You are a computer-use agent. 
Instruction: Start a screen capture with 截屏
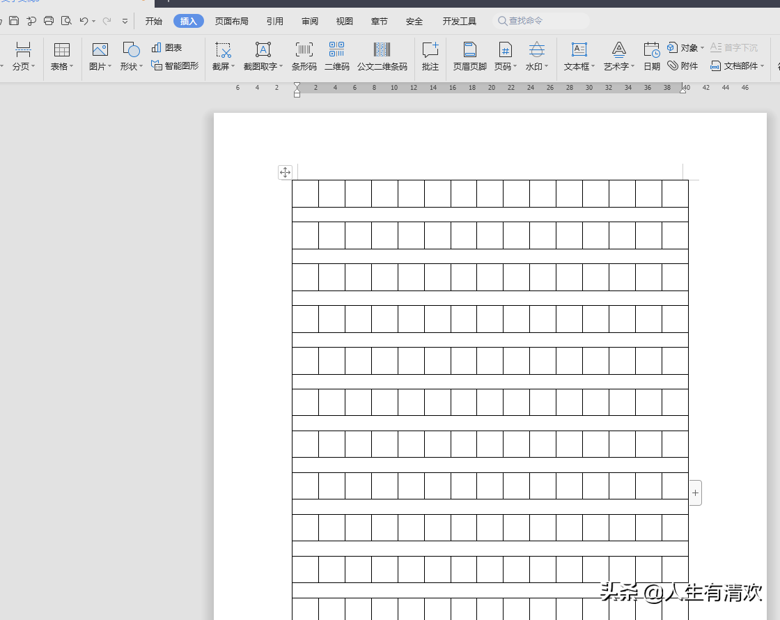[x=223, y=56]
